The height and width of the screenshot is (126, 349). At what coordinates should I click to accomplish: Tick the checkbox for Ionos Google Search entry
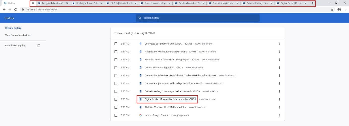(116, 115)
